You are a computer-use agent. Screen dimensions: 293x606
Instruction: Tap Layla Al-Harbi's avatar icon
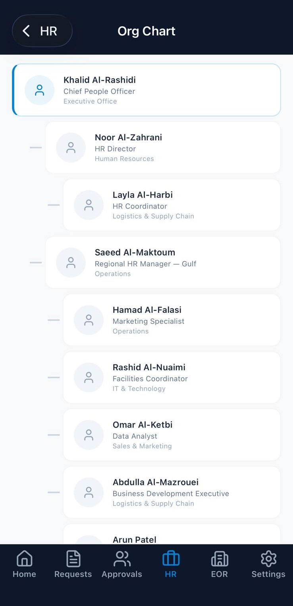(89, 205)
